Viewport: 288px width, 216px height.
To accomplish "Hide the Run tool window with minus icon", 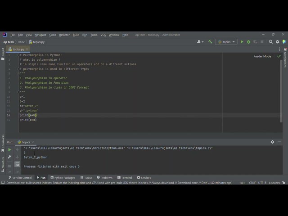I will (279, 142).
